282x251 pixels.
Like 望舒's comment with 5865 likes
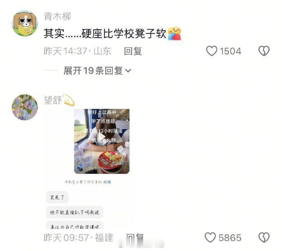[210, 238]
